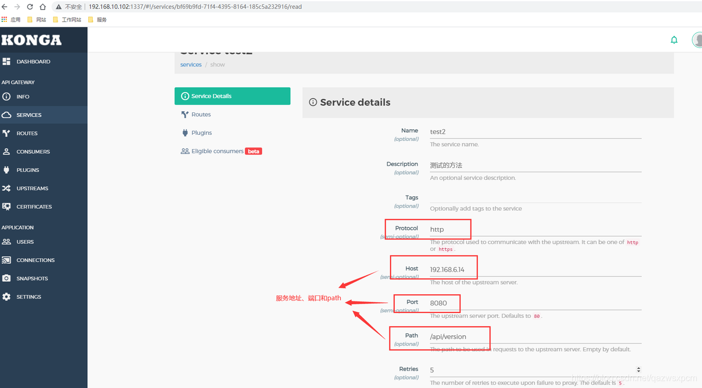The height and width of the screenshot is (388, 702).
Task: Open the Snapshots camera icon
Action: [7, 278]
